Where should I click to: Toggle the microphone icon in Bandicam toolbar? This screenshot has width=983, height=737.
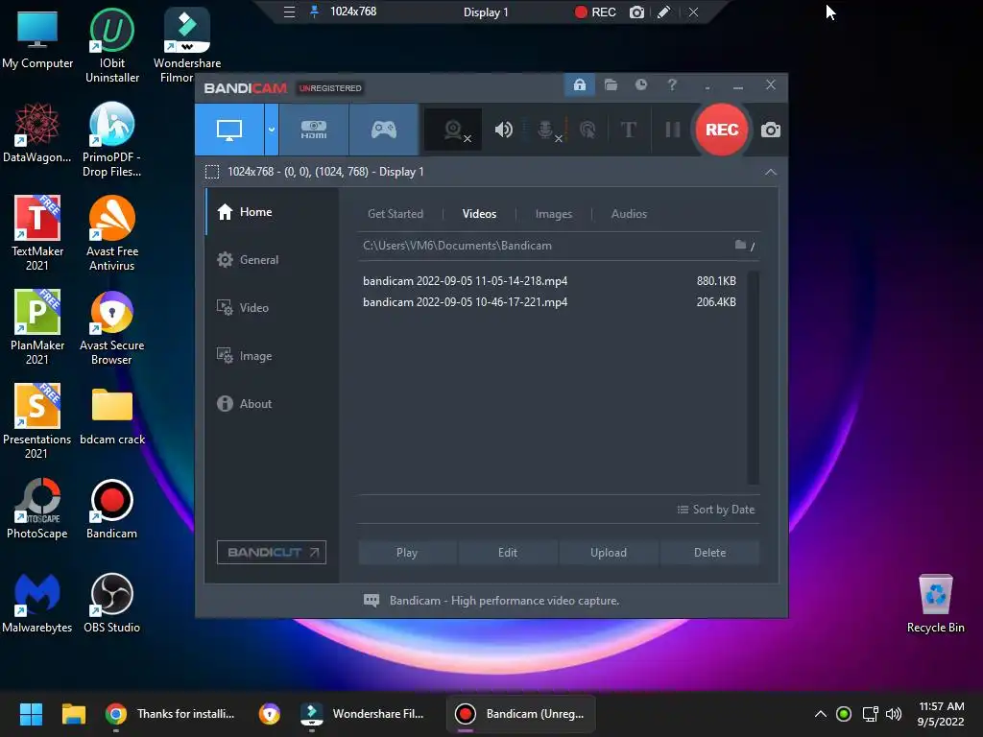(546, 130)
